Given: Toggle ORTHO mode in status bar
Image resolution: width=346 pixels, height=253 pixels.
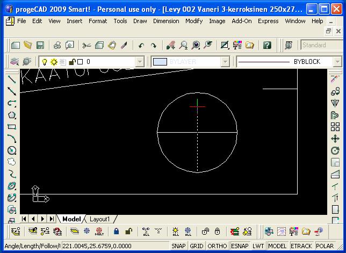Looking at the screenshot, I should pos(217,246).
